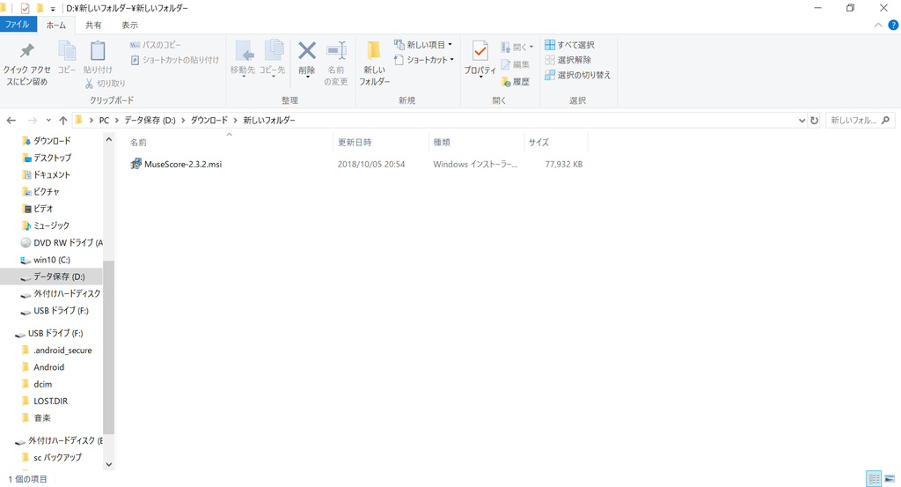
Task: Open Shortcut (easy access) dropdown
Action: coord(425,60)
